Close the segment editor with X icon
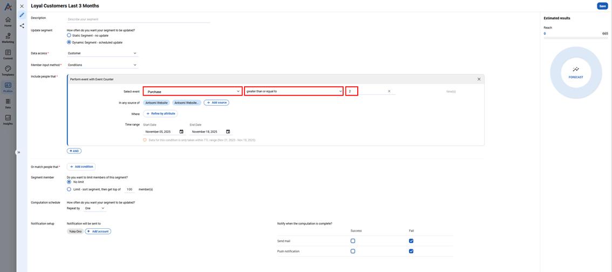Image resolution: width=612 pixels, height=272 pixels. click(22, 6)
